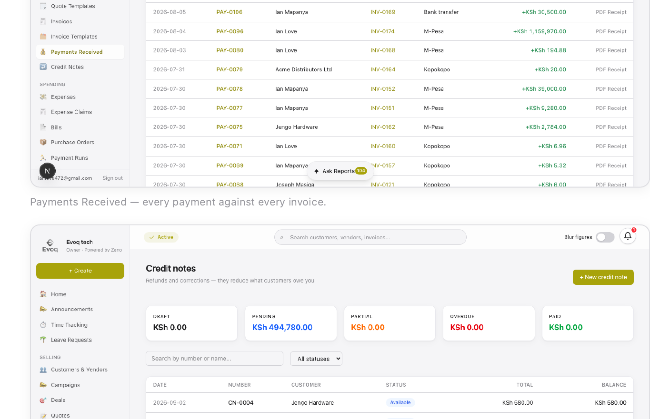Go to Campaigns in the sidebar

click(65, 385)
